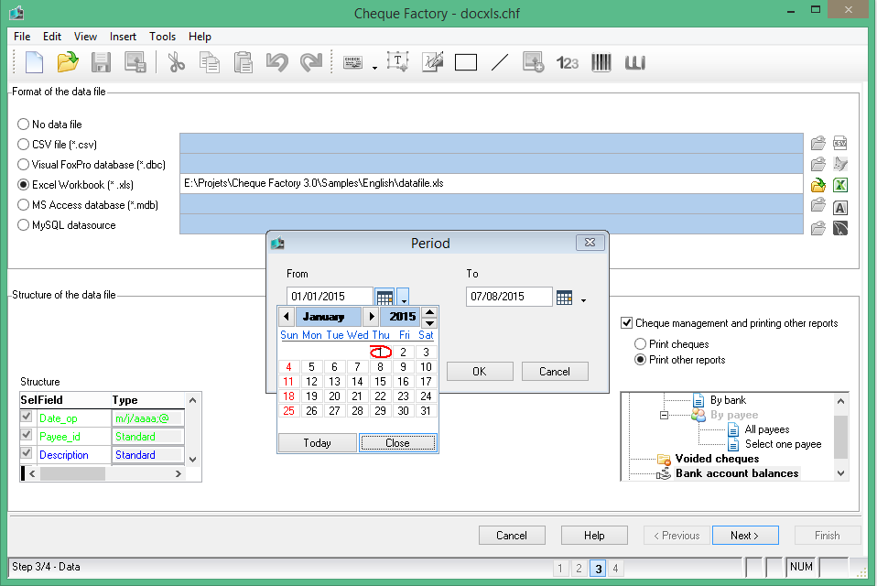
Task: Click the Paste clipboard toolbar icon
Action: tap(244, 62)
